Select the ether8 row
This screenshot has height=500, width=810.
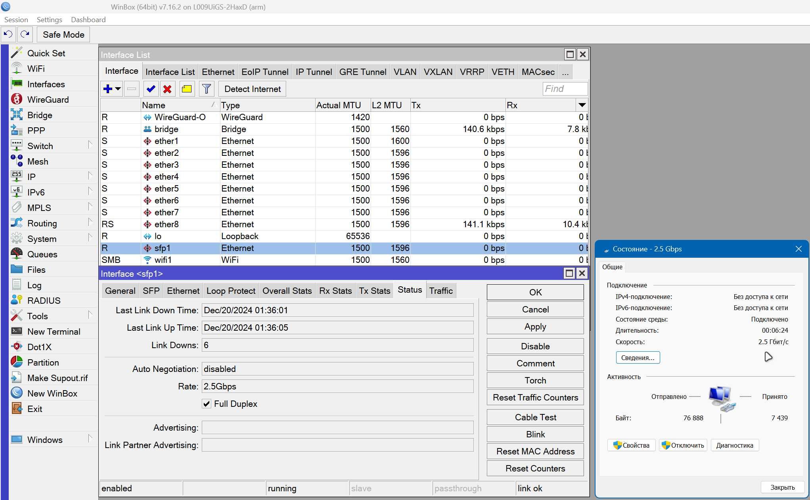click(x=344, y=224)
